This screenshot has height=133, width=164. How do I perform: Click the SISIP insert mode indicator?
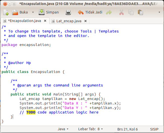coord(154,129)
